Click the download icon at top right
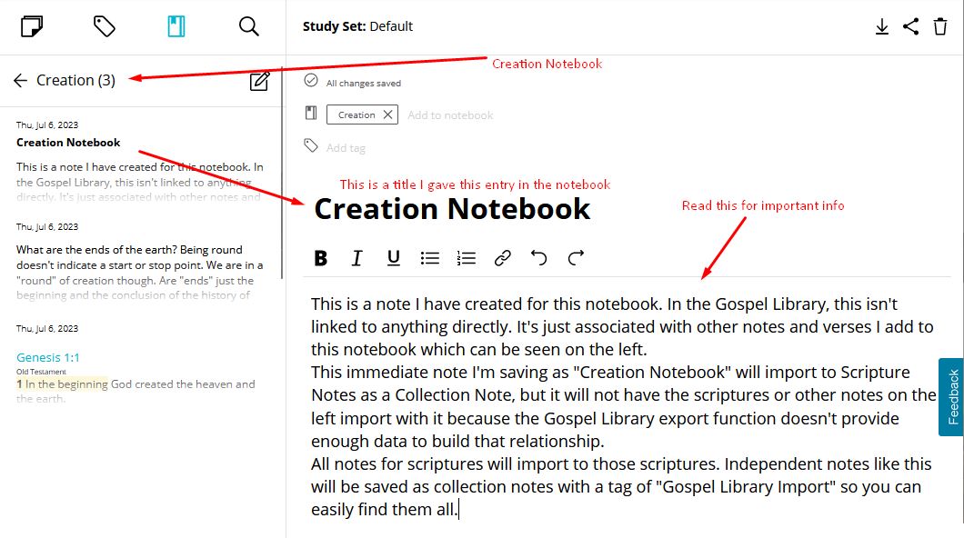964x538 pixels. click(x=881, y=27)
